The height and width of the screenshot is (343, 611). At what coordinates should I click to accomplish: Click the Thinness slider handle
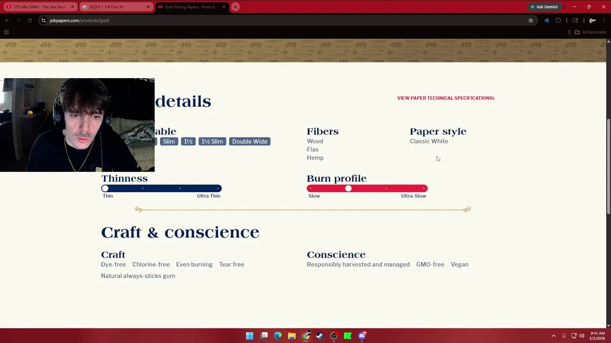coord(105,189)
